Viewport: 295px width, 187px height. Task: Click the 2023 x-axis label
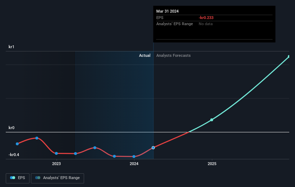click(x=56, y=164)
